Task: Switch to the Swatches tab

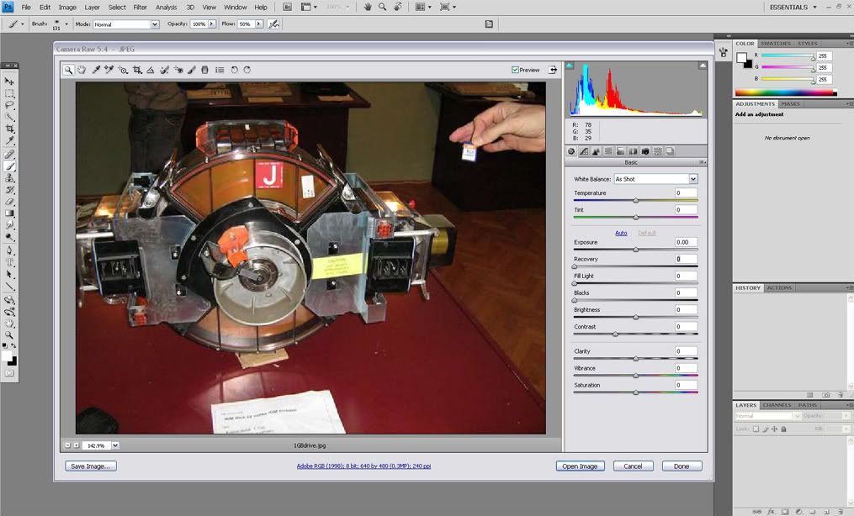Action: pos(775,44)
